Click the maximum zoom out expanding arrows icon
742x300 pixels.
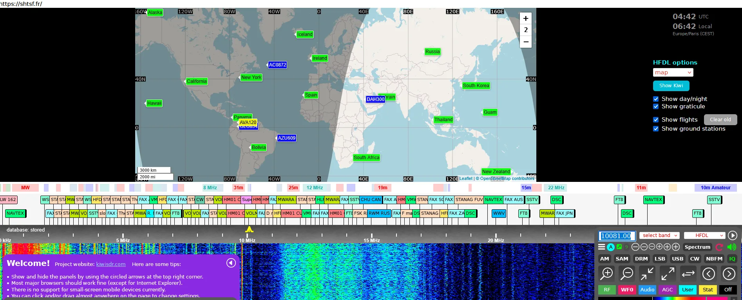[x=668, y=273]
